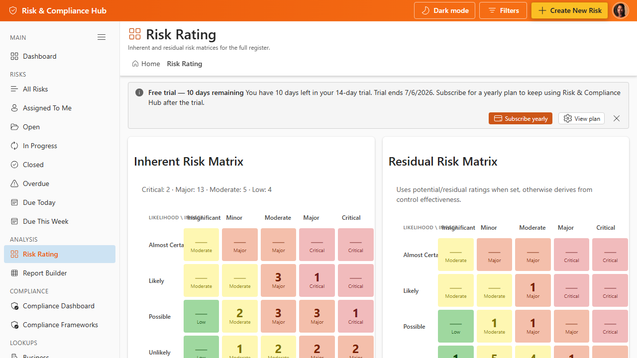Click the Overdue warning triangle icon

[x=14, y=183]
